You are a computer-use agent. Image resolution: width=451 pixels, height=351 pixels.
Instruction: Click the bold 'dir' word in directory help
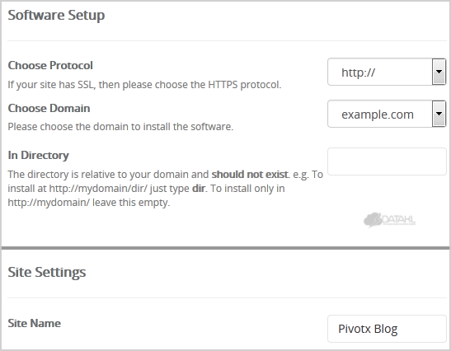pos(199,189)
